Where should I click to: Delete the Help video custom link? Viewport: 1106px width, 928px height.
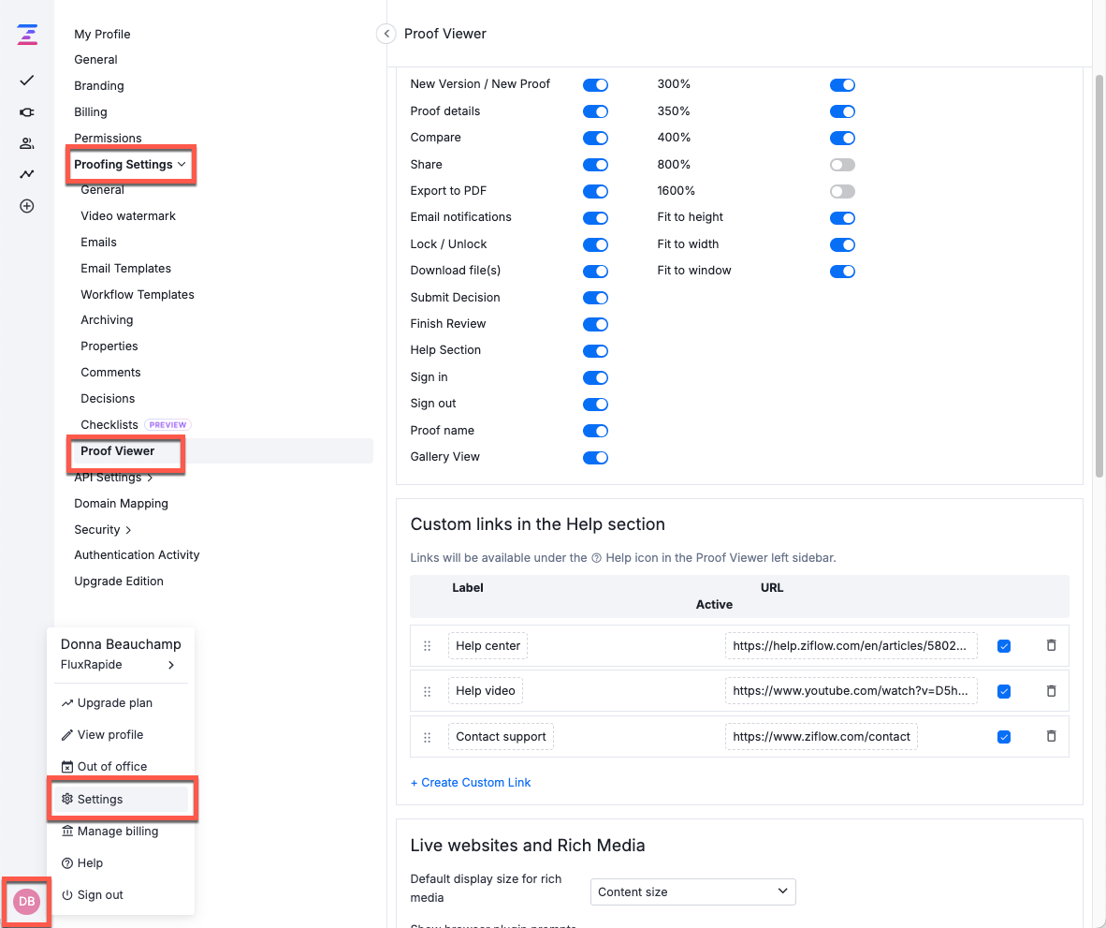point(1050,690)
